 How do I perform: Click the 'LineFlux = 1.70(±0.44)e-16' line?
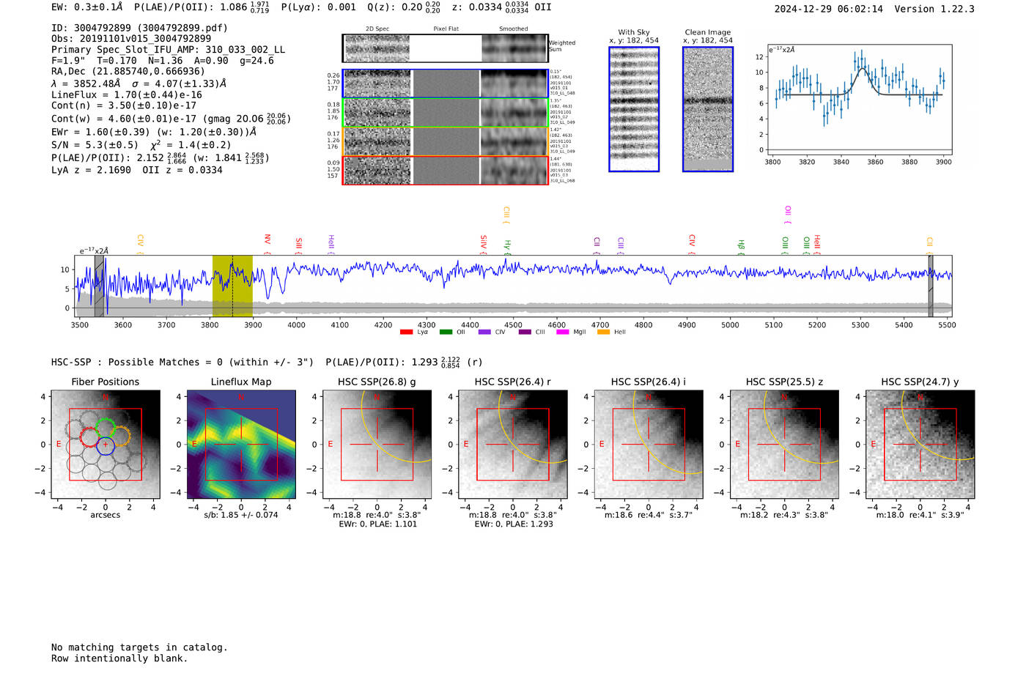[127, 94]
